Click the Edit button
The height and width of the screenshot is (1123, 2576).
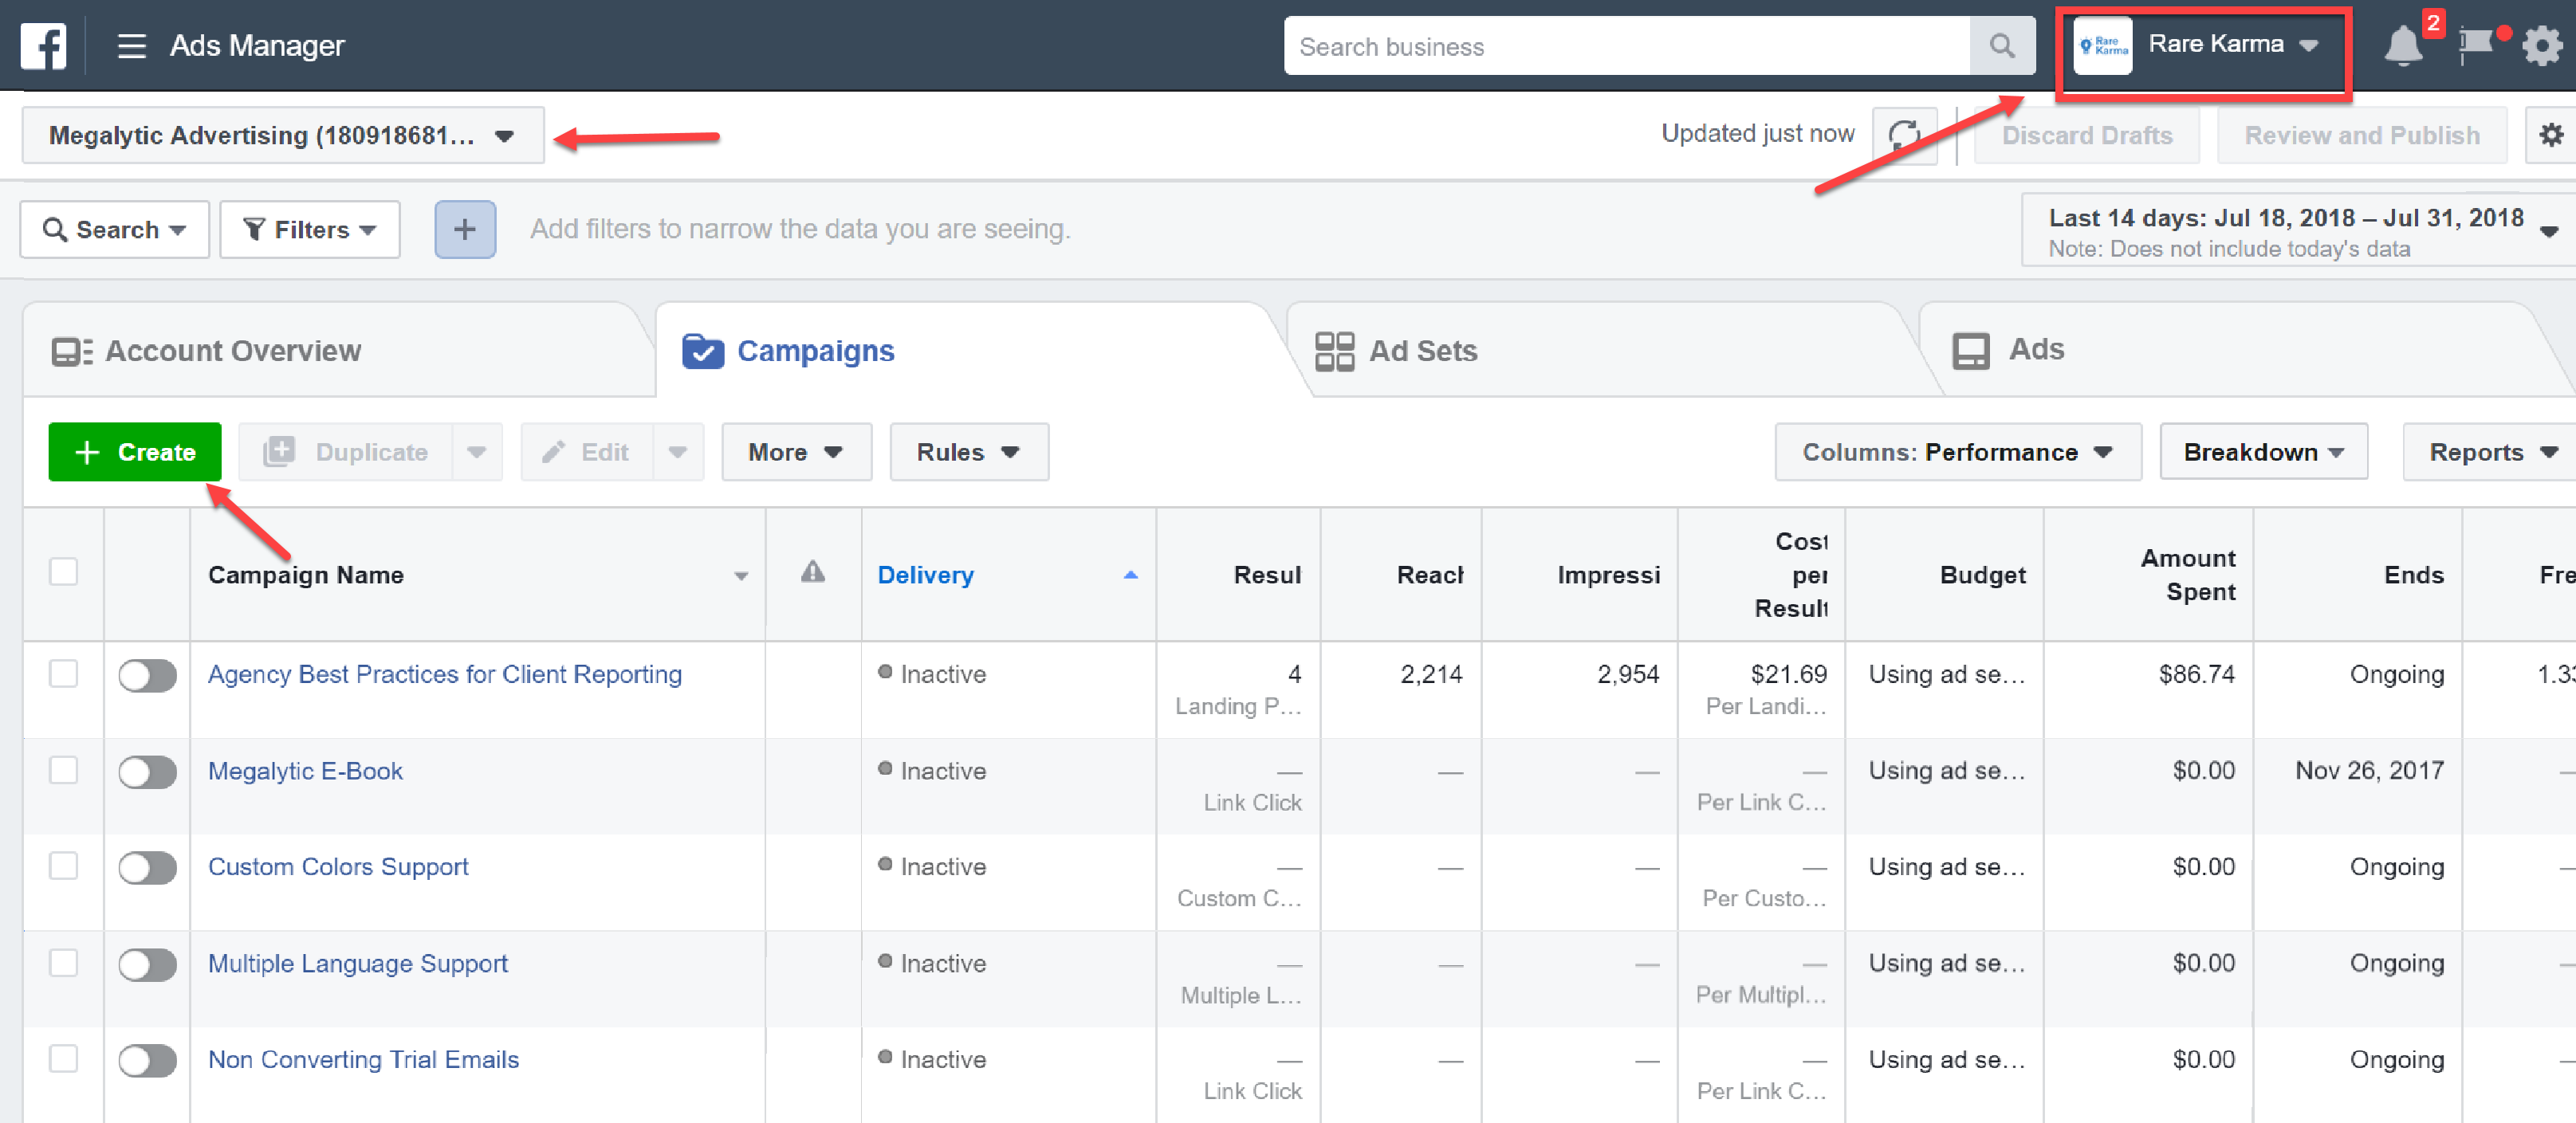click(x=587, y=452)
